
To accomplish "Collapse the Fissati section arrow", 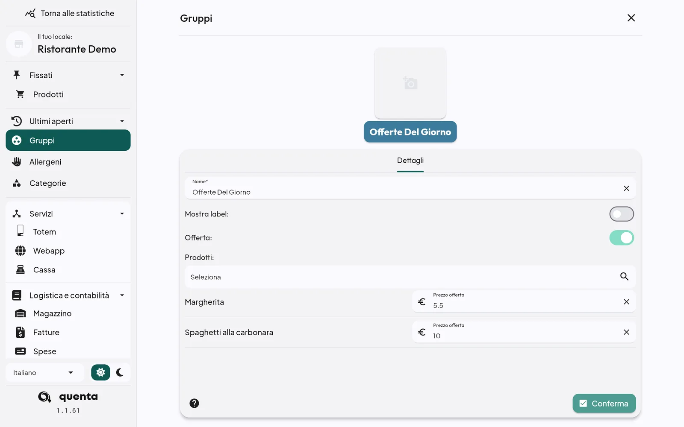I will click(x=122, y=75).
